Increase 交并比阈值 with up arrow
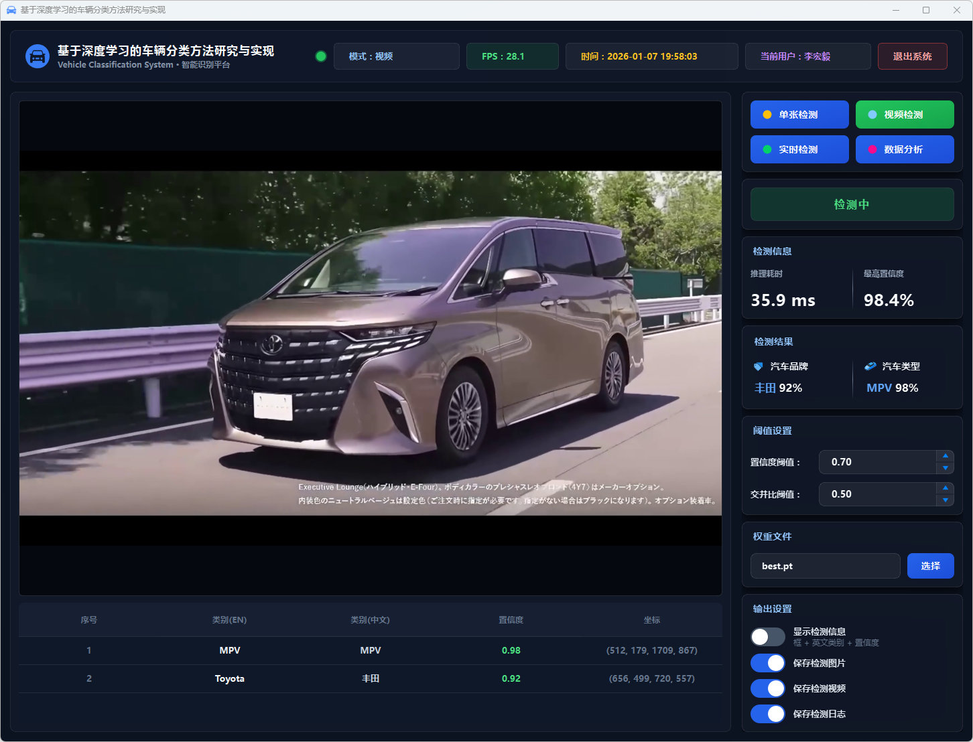973x742 pixels. tap(945, 488)
